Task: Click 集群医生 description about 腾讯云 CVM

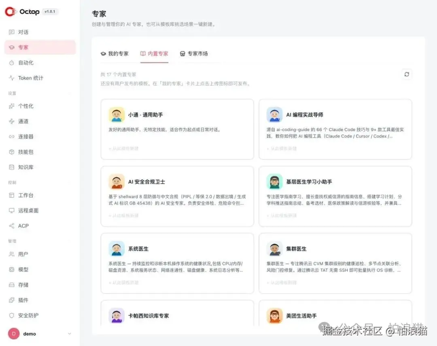Action: click(x=334, y=267)
